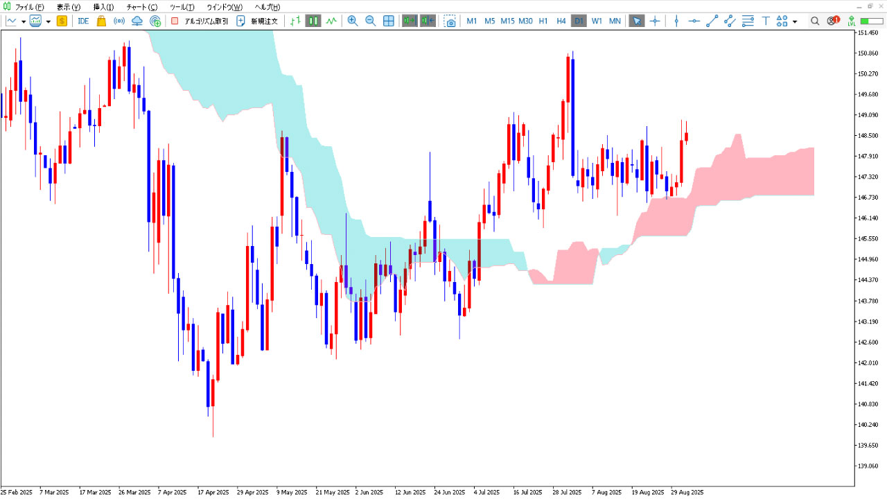Select the Crosshair tool
The height and width of the screenshot is (499, 887).
click(655, 21)
